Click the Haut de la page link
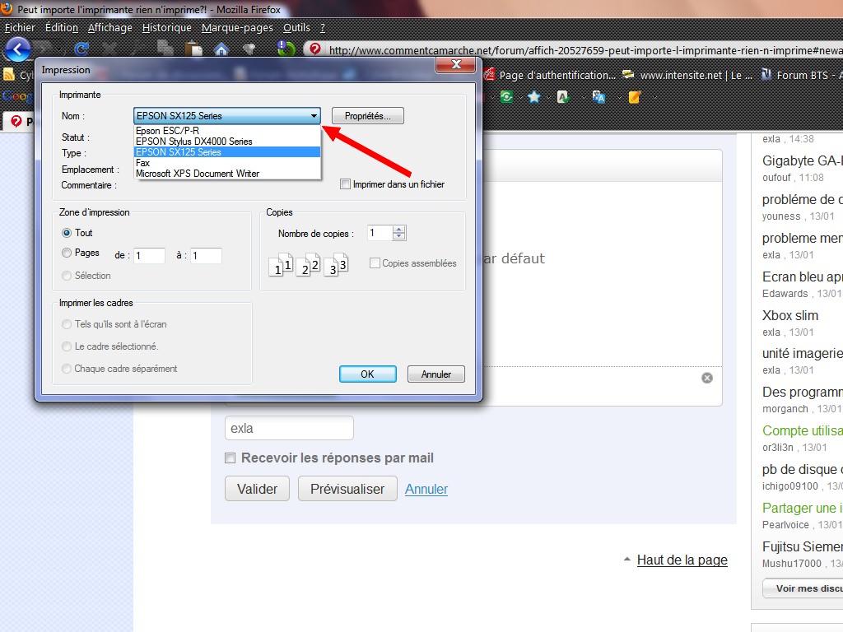This screenshot has height=632, width=843. 682,560
